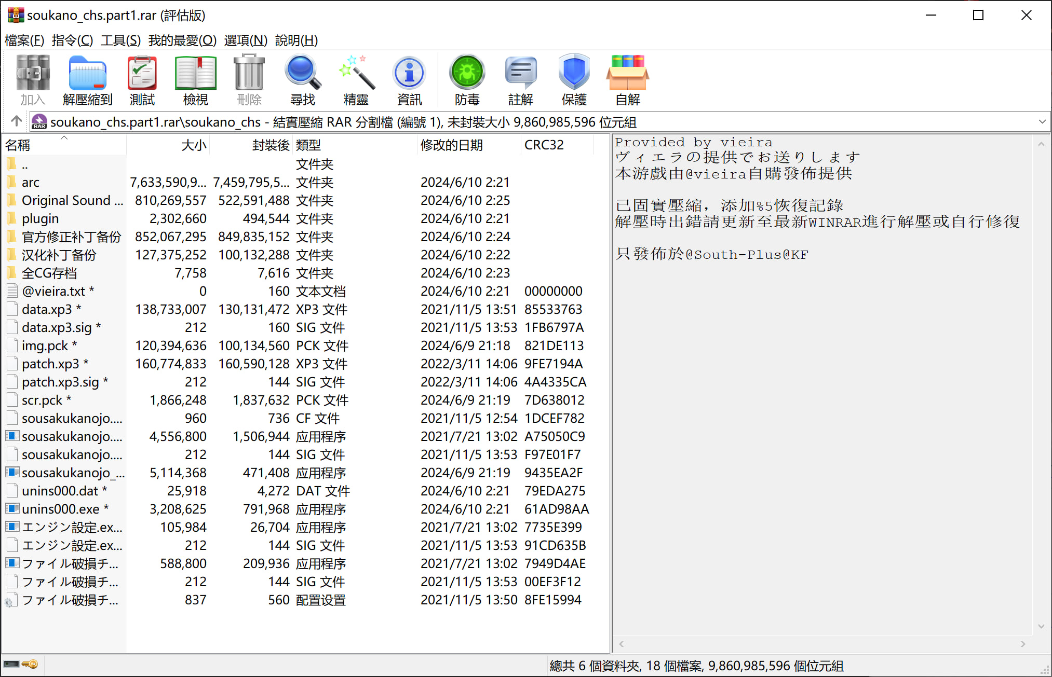Click the comment pane scroll down arrow
This screenshot has height=677, width=1052.
pyautogui.click(x=1041, y=626)
